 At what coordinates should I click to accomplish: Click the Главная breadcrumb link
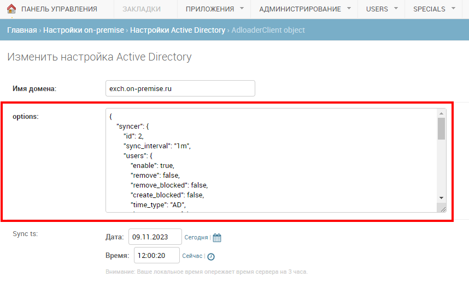click(x=21, y=30)
